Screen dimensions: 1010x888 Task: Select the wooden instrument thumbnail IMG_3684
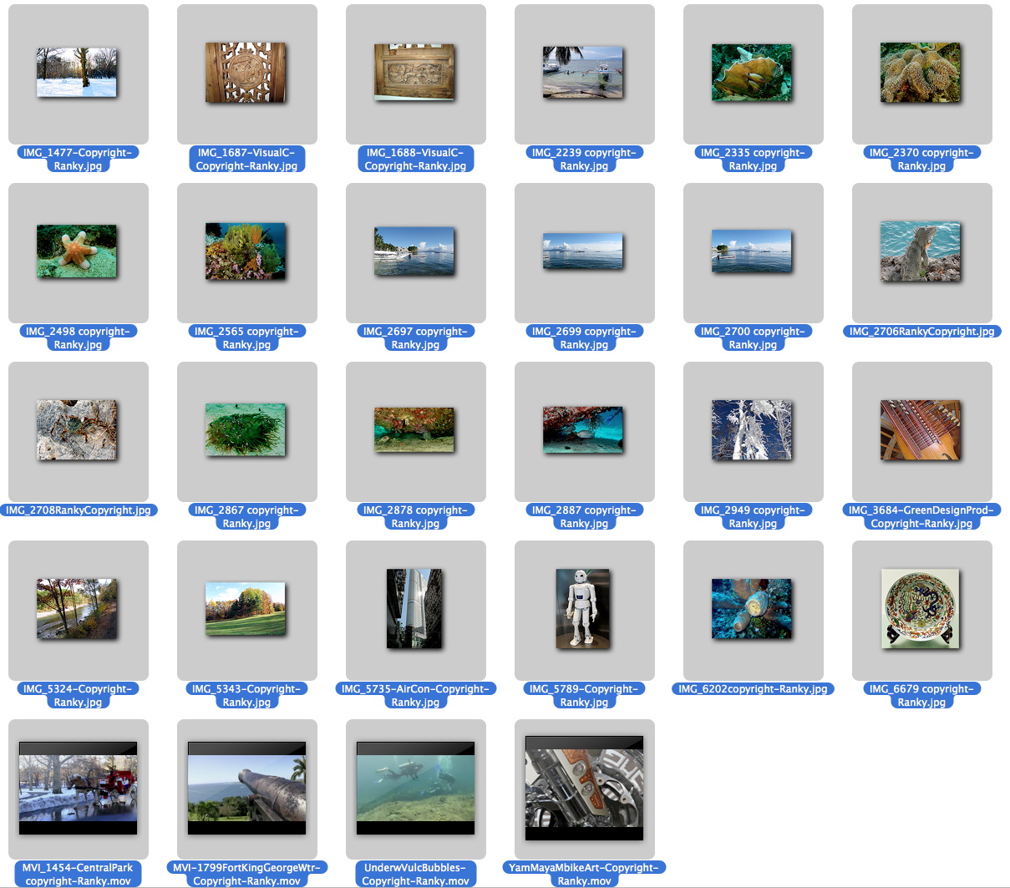(921, 430)
